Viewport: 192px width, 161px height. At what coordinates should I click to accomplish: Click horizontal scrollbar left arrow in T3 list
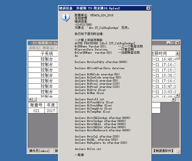point(30,99)
